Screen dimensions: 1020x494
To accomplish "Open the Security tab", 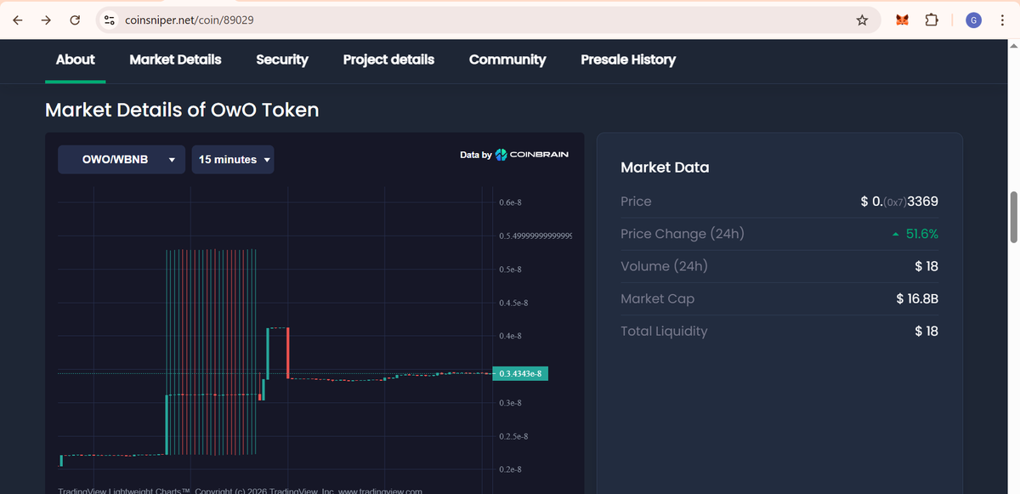I will (282, 60).
